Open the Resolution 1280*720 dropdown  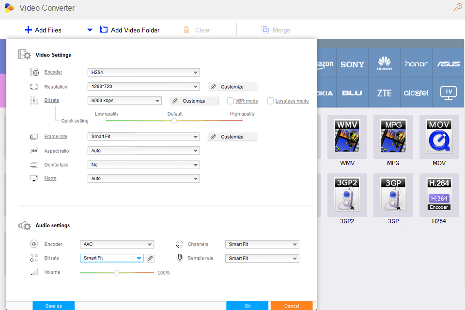[x=143, y=87]
